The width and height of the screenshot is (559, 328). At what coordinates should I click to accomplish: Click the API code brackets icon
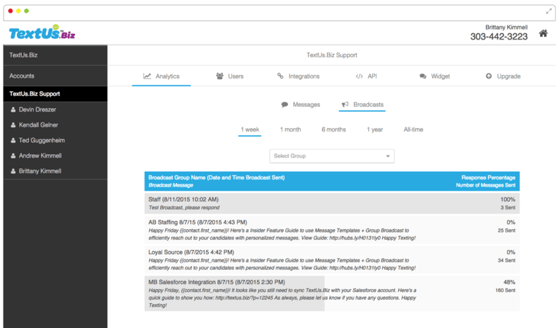pos(359,76)
